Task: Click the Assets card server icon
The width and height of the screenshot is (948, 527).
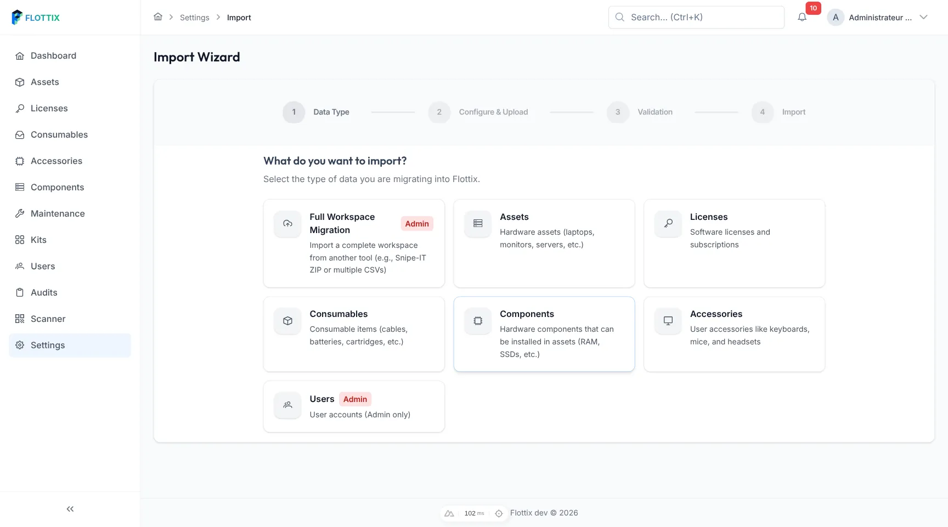Action: click(478, 224)
